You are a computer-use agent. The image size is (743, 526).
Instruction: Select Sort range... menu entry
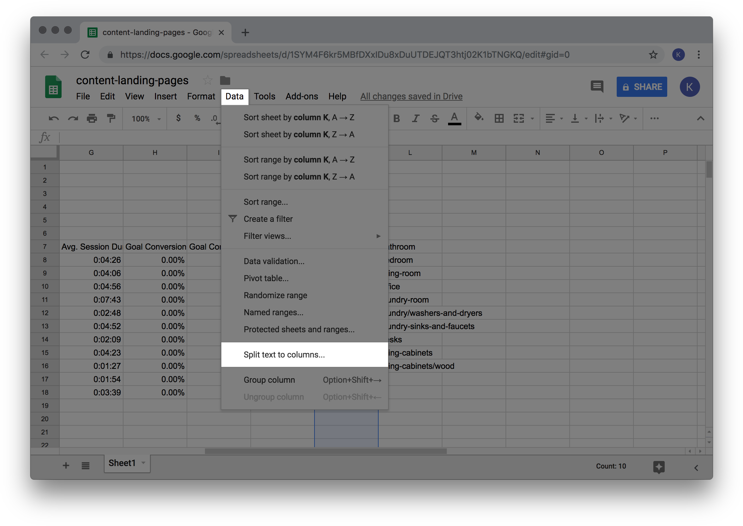click(x=305, y=202)
